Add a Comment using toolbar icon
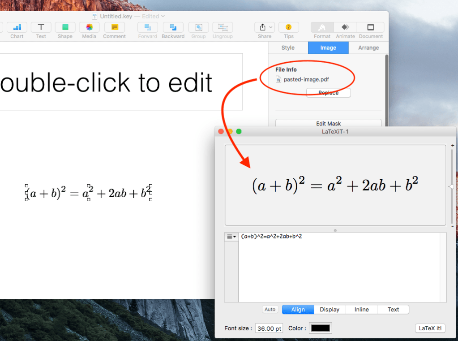 [x=114, y=27]
